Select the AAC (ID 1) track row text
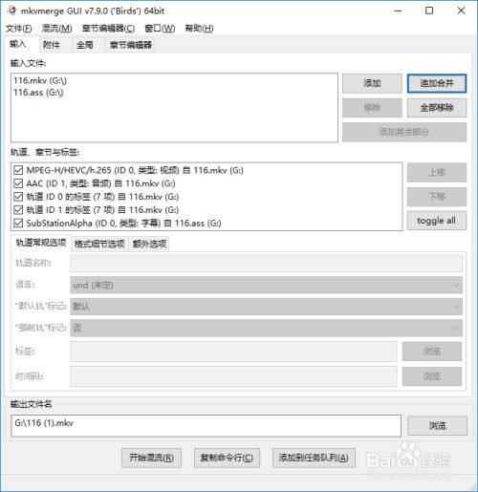Screen dimensions: 478x492 click(x=100, y=183)
